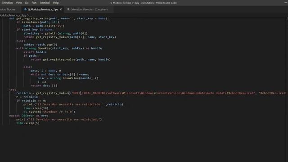Click the os.system shutdown line
Viewport: 288px width, 162px height.
pos(49,112)
